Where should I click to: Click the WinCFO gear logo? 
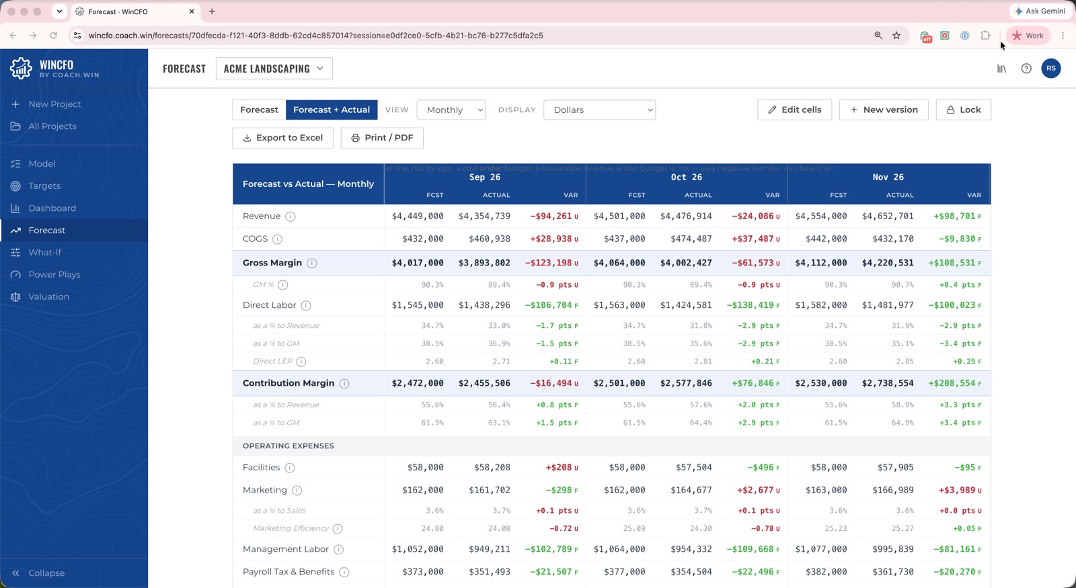tap(21, 69)
